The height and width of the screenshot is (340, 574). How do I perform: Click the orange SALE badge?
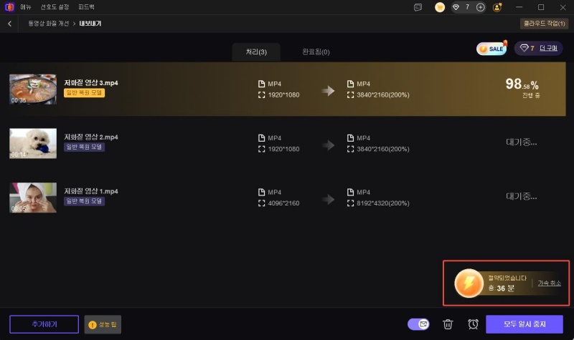pyautogui.click(x=491, y=49)
